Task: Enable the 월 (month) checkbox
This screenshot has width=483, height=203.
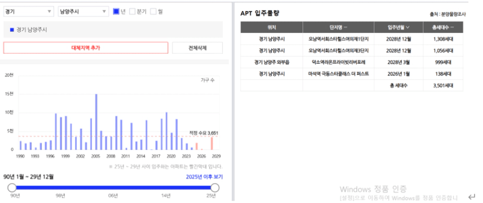Action: pyautogui.click(x=153, y=12)
